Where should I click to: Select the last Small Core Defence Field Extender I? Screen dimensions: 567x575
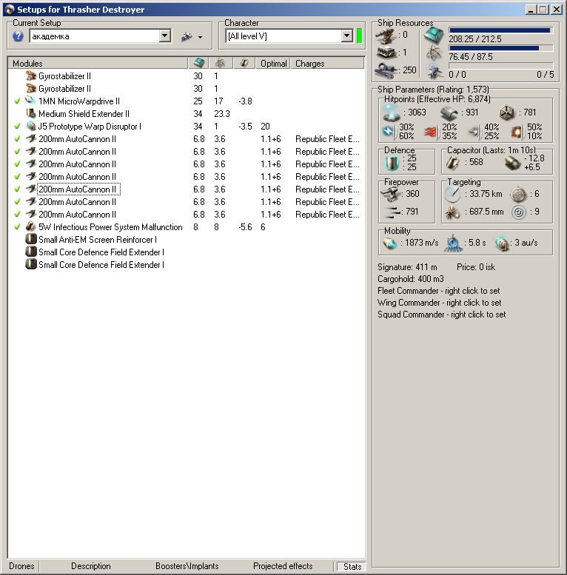pyautogui.click(x=186, y=265)
